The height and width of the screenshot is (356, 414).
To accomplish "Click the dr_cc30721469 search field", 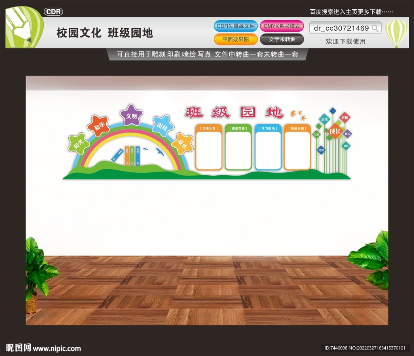I will click(x=342, y=28).
